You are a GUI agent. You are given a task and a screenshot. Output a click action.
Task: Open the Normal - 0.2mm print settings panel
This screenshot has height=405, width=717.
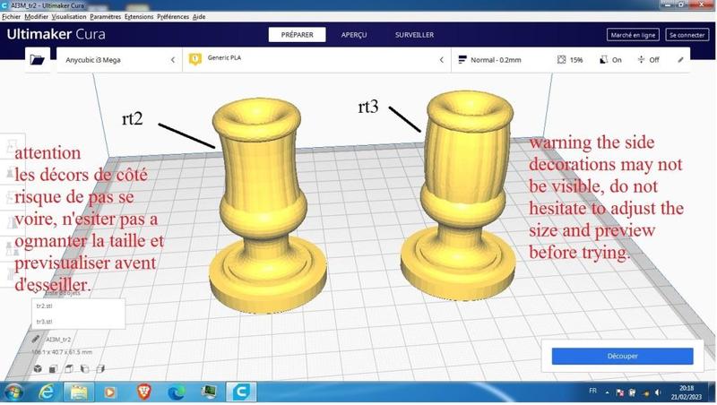click(570, 60)
